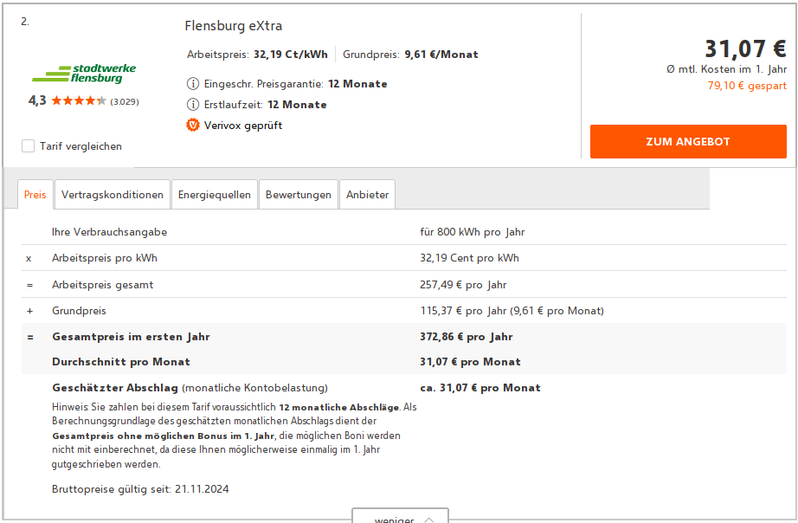Click the info icon beside Eingeschr. Preisgarantie
Image resolution: width=798 pixels, height=523 pixels.
coord(193,83)
